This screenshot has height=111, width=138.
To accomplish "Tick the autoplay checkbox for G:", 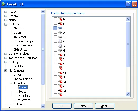I will click(55, 46).
